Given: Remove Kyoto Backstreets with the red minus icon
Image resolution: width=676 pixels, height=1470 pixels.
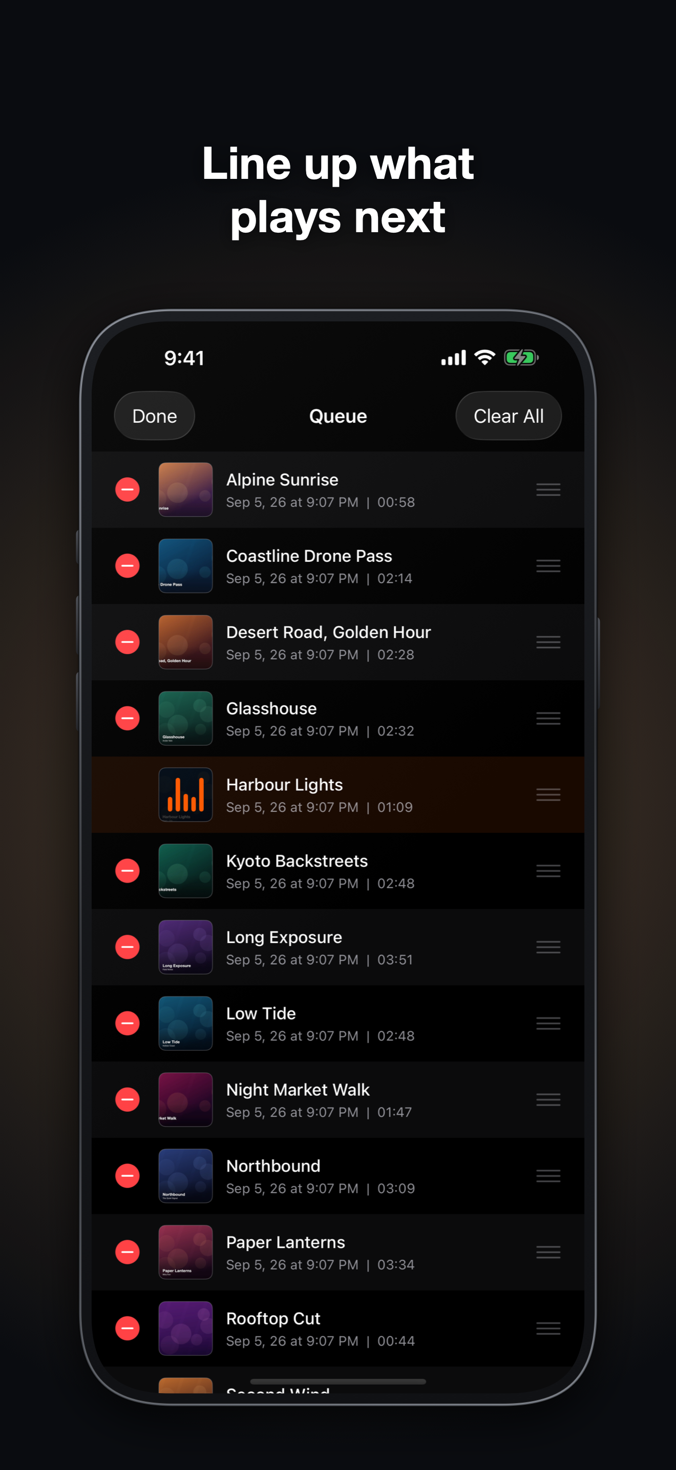Looking at the screenshot, I should pos(128,871).
